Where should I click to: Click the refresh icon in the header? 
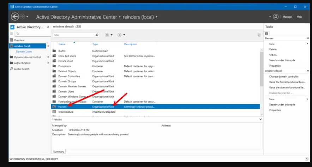pos(276,17)
